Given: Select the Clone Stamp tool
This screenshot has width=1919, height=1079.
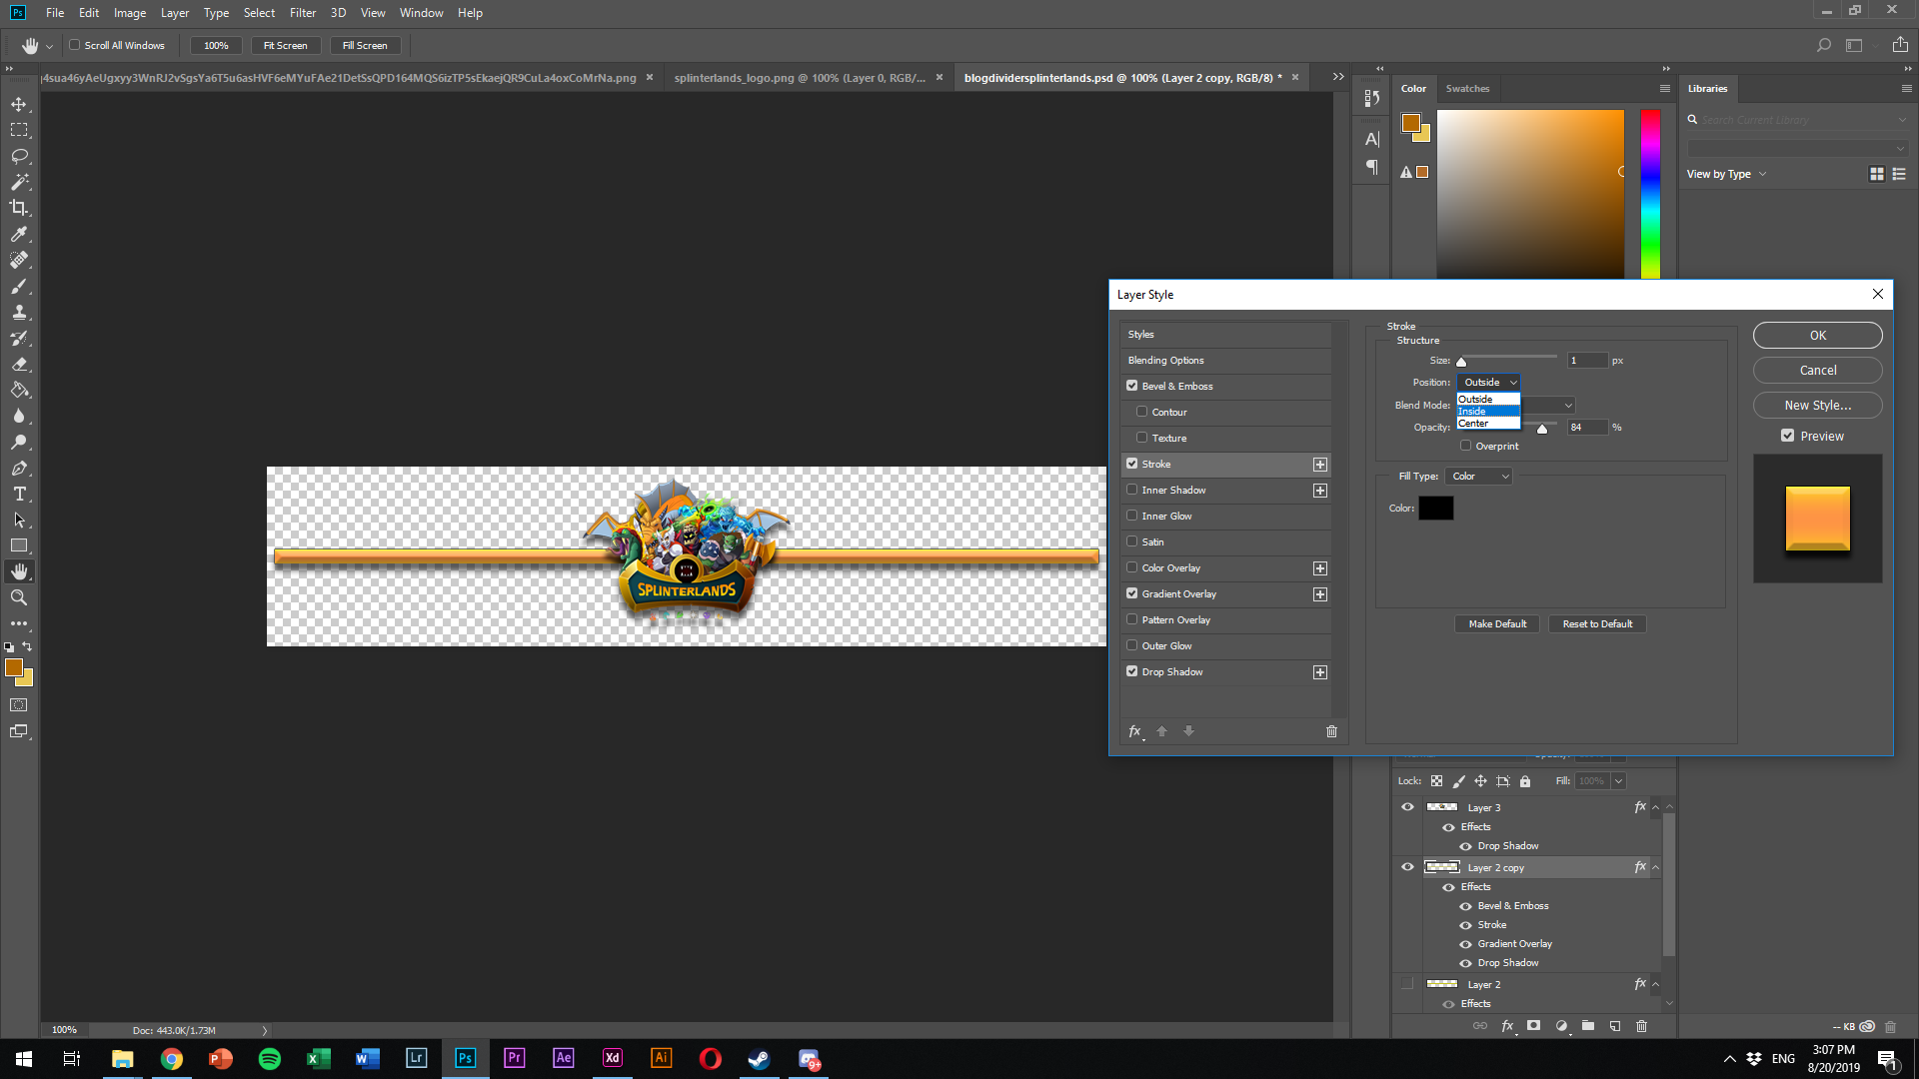Looking at the screenshot, I should (19, 313).
